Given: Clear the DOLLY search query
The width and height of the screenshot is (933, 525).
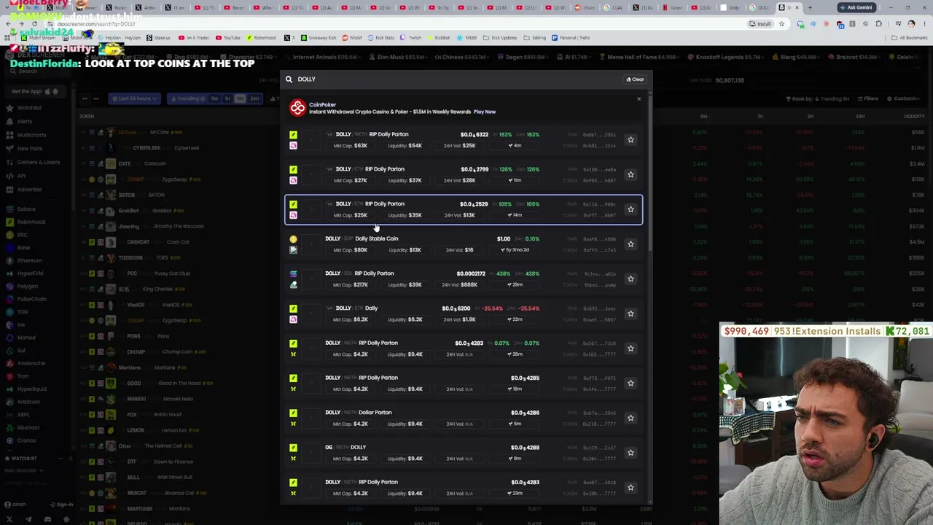Looking at the screenshot, I should (x=635, y=79).
